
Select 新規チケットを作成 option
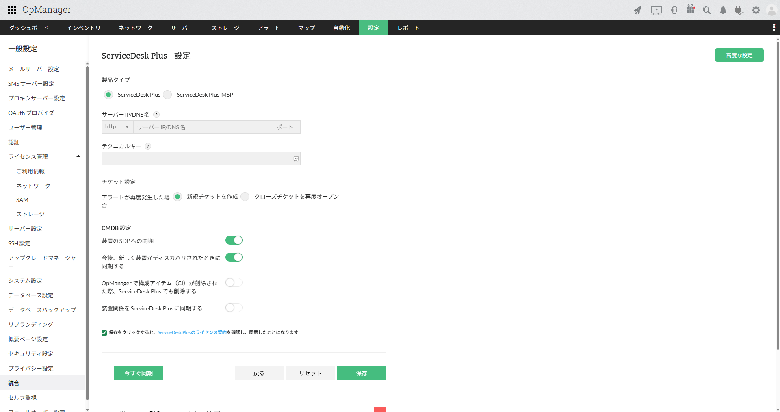[x=178, y=197]
